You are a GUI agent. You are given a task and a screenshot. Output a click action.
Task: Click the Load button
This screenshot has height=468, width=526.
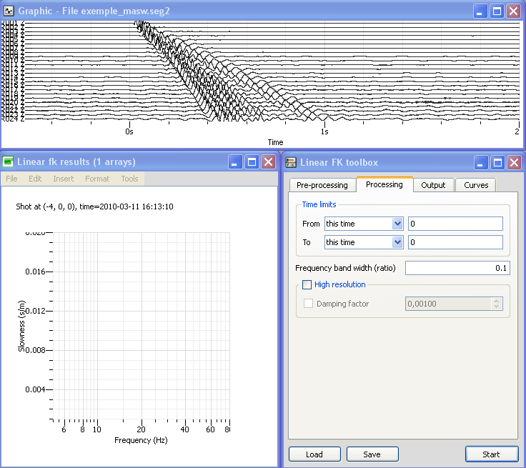[314, 454]
